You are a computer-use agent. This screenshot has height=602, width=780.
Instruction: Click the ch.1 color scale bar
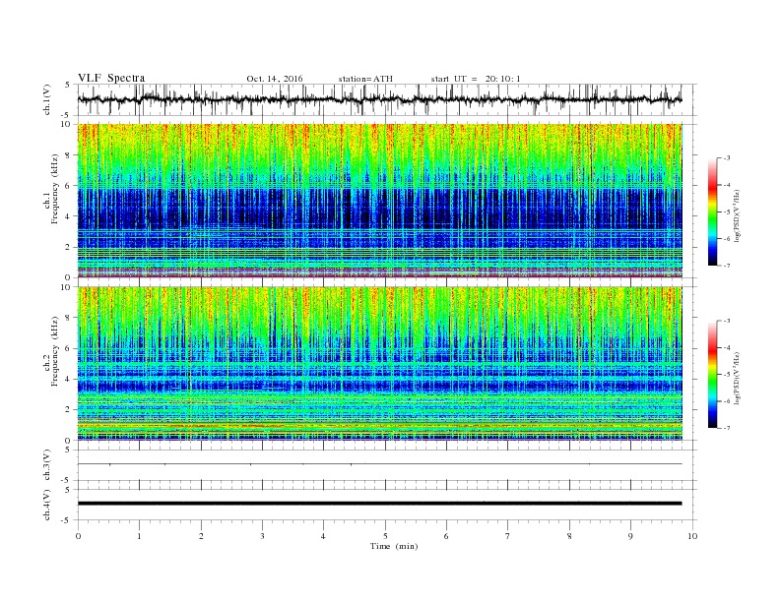coord(713,211)
